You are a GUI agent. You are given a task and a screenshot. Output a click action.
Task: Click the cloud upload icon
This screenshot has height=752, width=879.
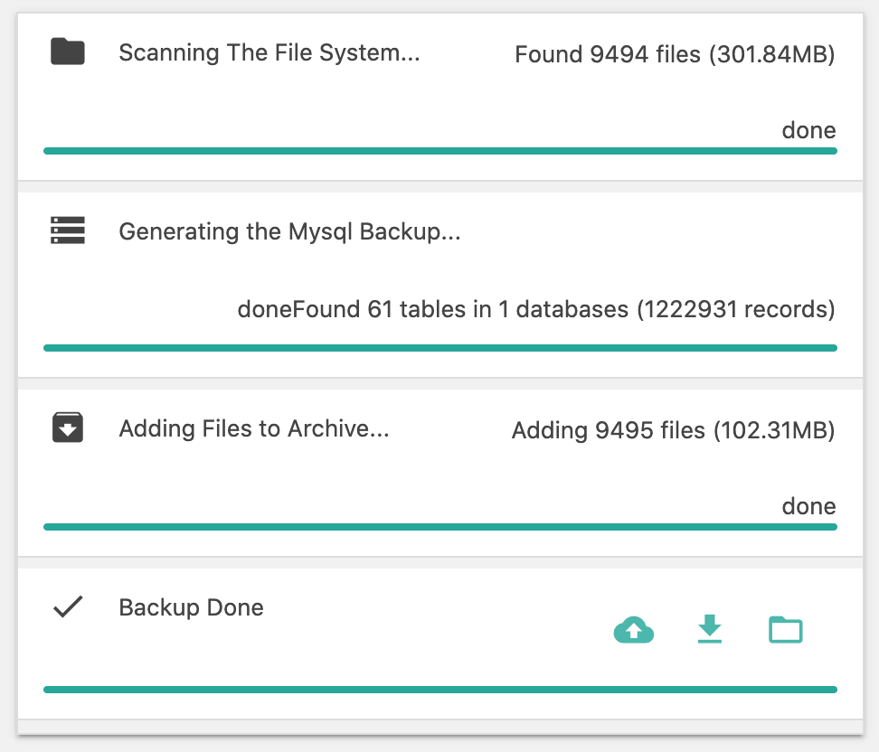[633, 630]
